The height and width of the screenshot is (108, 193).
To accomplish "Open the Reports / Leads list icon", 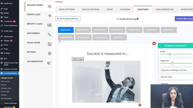I will (x=49, y=25).
